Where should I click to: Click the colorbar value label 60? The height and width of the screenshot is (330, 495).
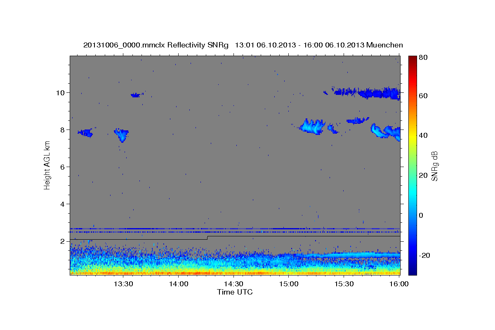424,96
